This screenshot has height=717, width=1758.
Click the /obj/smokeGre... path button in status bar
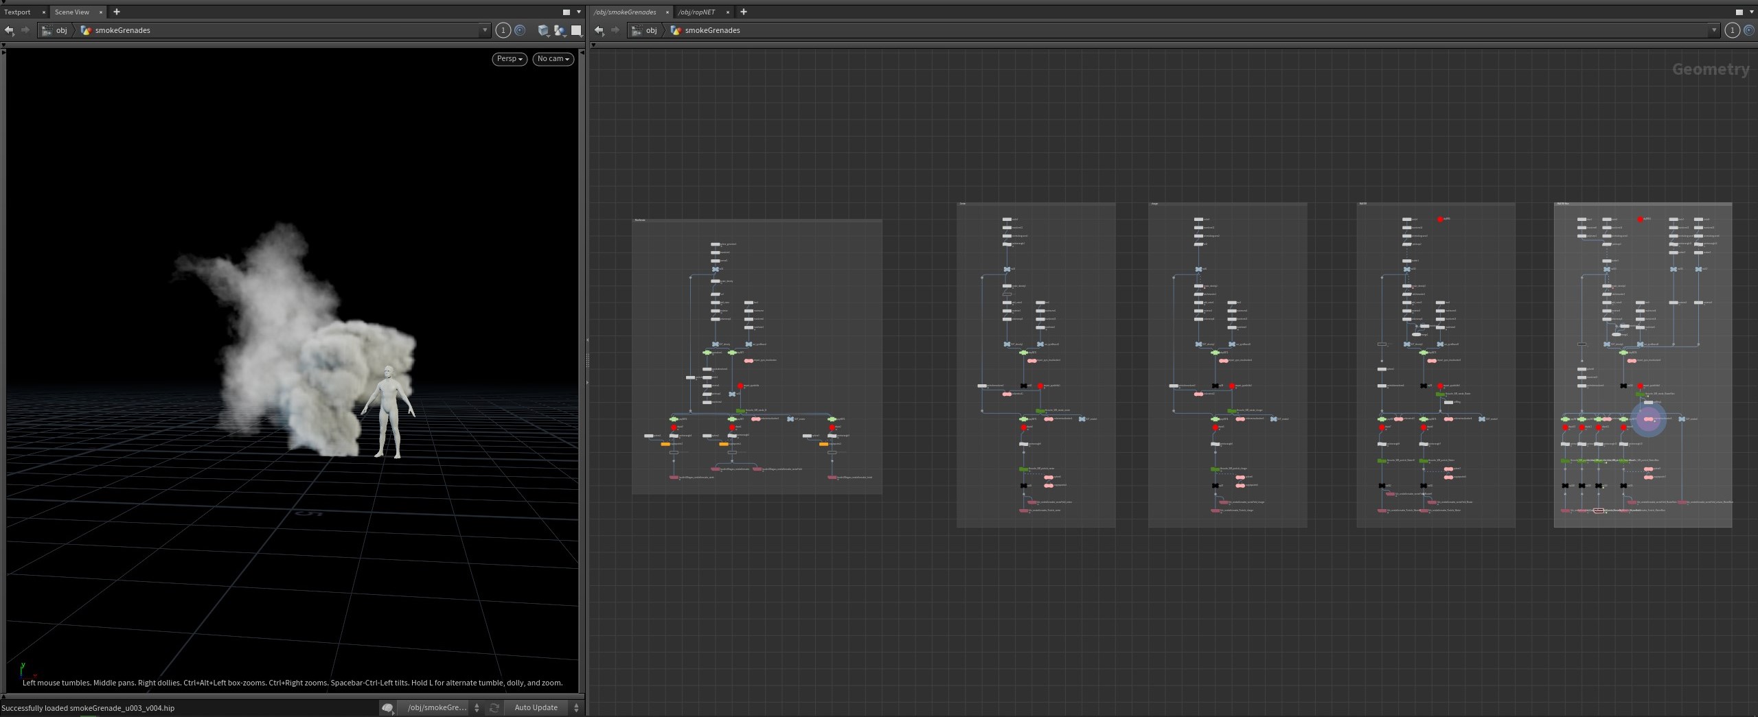pos(437,707)
